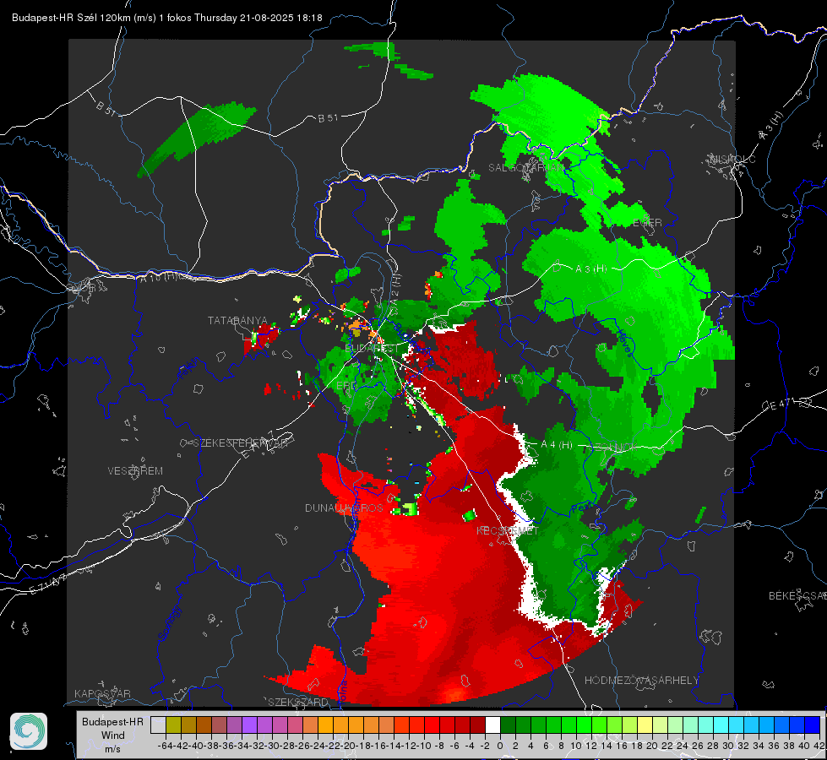Click the swirl weather-service logo icon
Screen dimensions: 827x760
(29, 731)
